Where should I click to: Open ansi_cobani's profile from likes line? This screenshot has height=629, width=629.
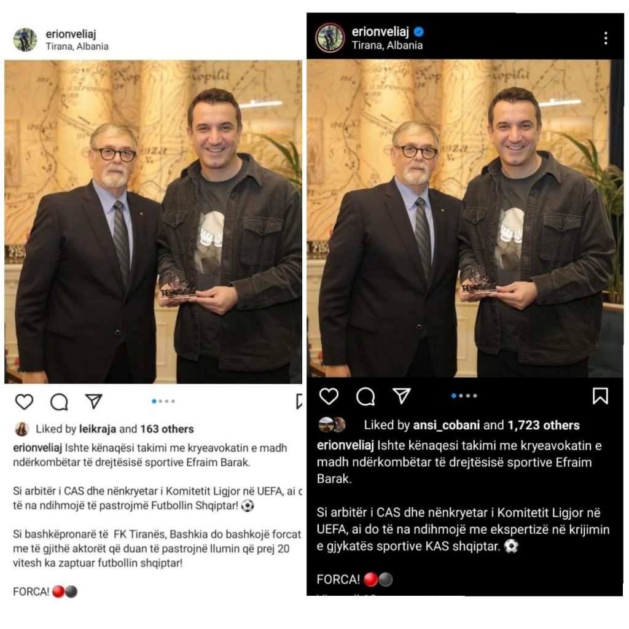click(447, 425)
